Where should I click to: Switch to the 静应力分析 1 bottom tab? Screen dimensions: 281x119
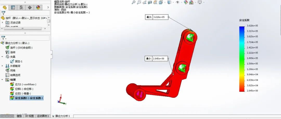point(62,116)
